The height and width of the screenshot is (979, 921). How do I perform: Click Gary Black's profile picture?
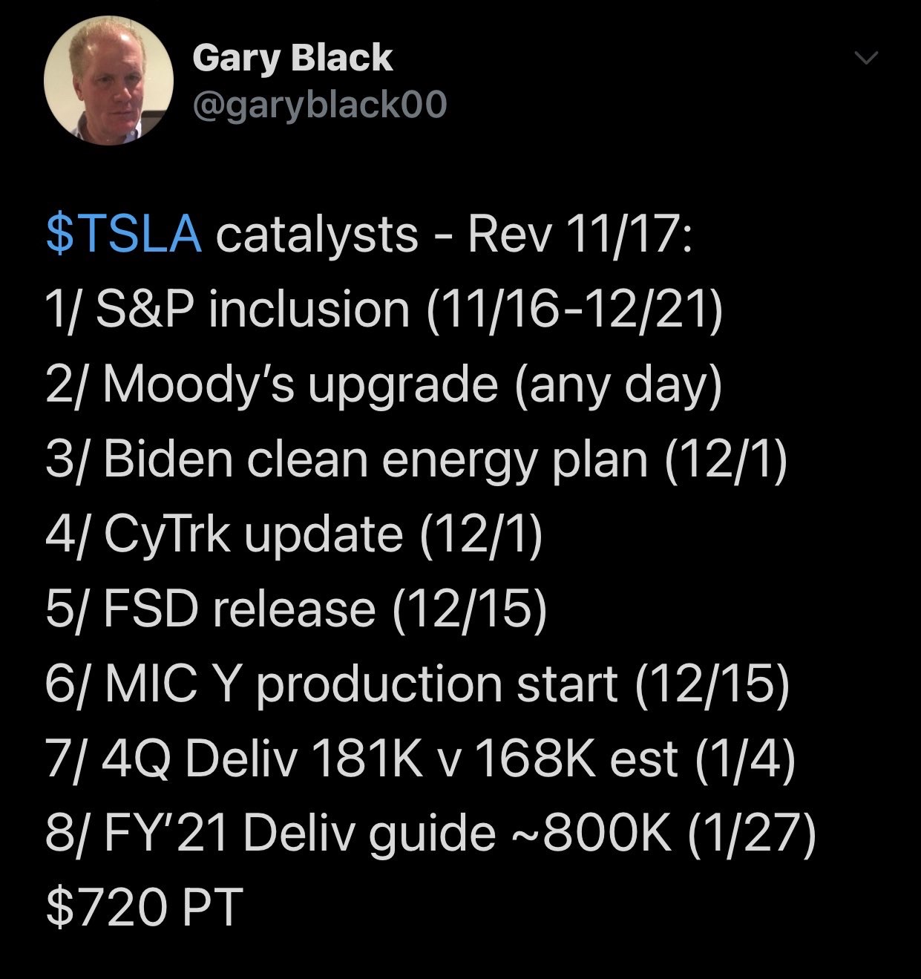click(x=108, y=79)
